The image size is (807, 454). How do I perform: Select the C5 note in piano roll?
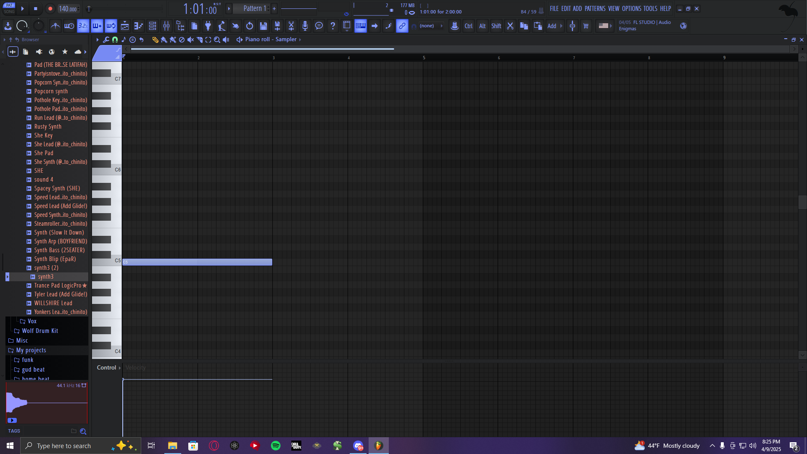(197, 262)
